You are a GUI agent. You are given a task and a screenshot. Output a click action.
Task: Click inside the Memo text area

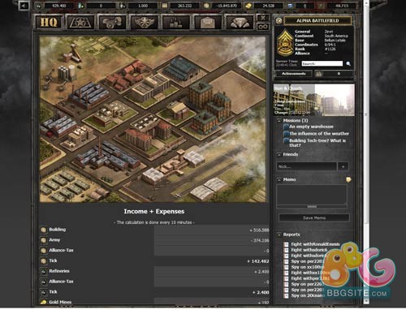312,195
